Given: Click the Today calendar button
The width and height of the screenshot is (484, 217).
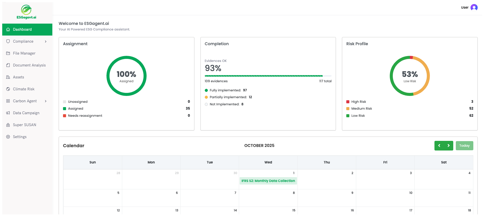Looking at the screenshot, I should click(464, 146).
